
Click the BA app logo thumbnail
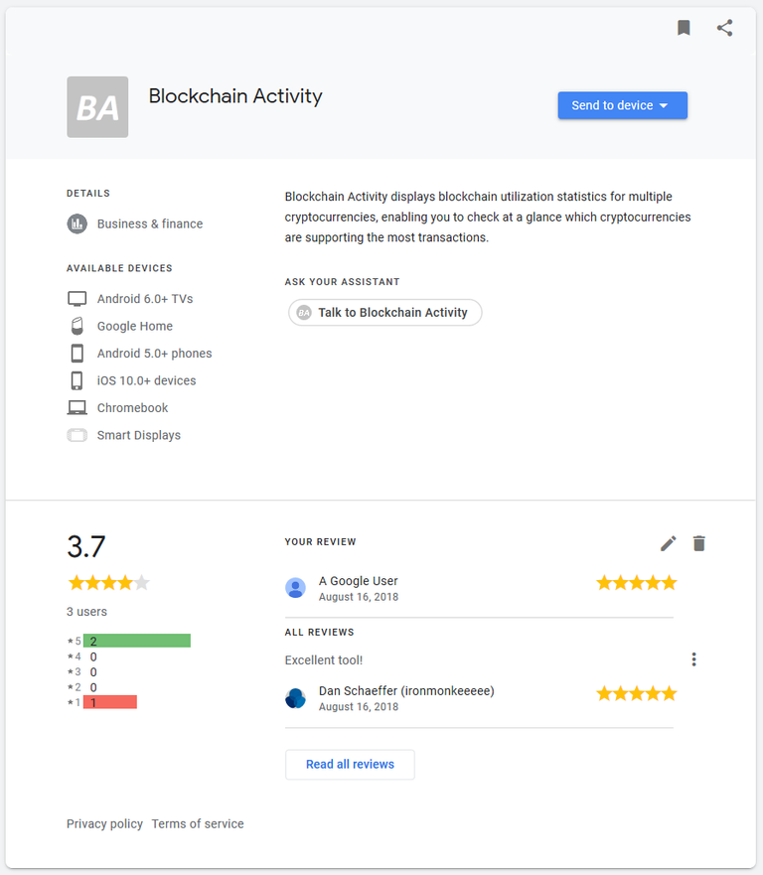tap(97, 107)
